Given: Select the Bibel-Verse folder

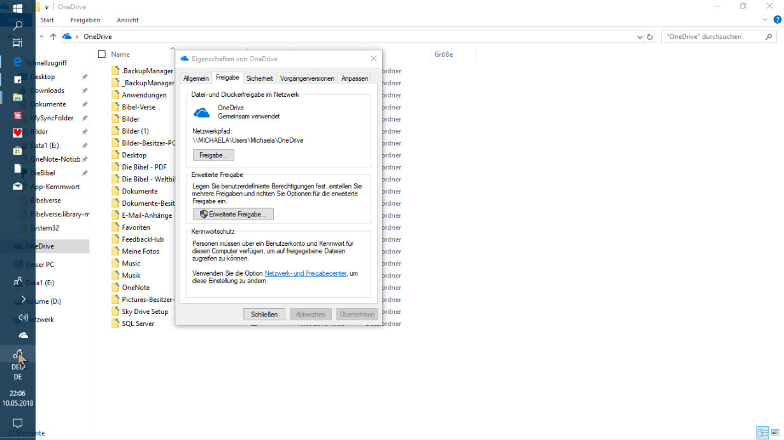Looking at the screenshot, I should click(x=139, y=107).
